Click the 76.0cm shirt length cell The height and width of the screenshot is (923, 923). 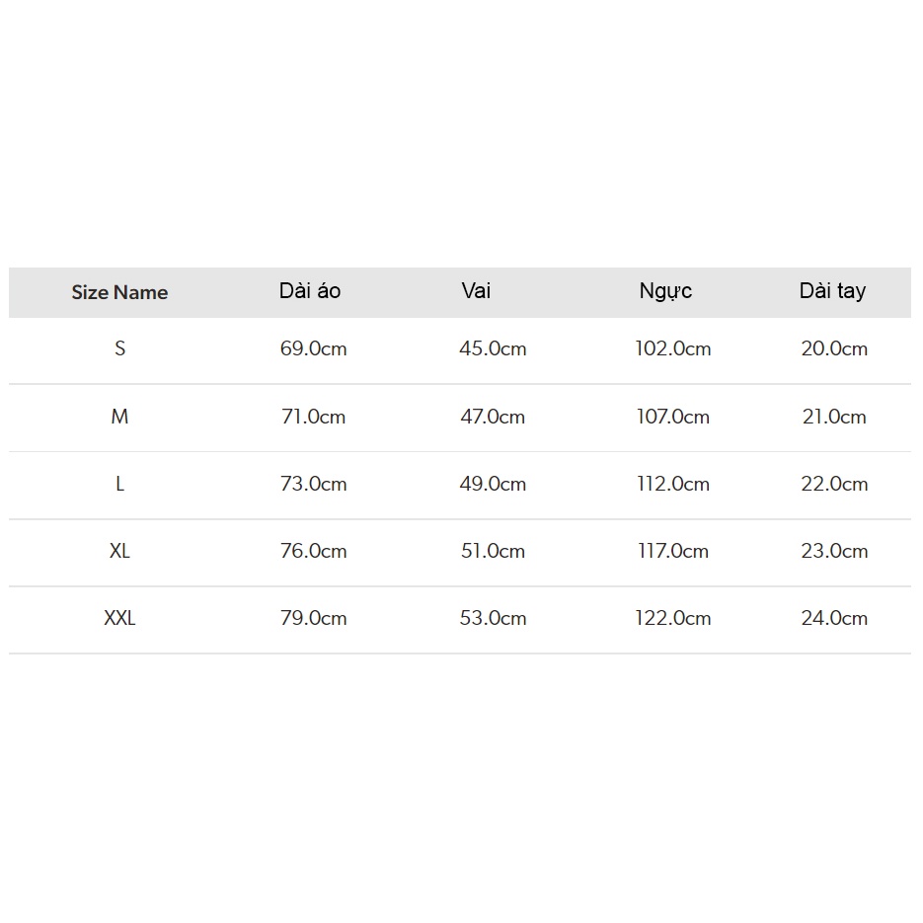pyautogui.click(x=313, y=551)
